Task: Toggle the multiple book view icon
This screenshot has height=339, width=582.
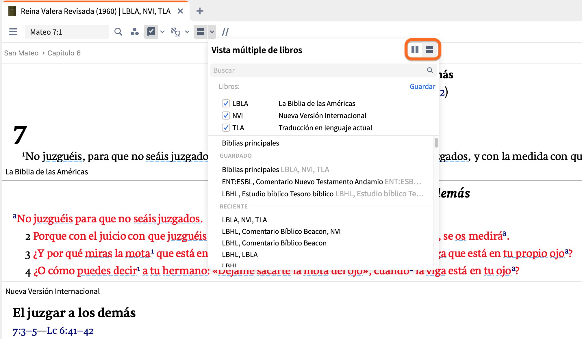Action: pyautogui.click(x=201, y=32)
